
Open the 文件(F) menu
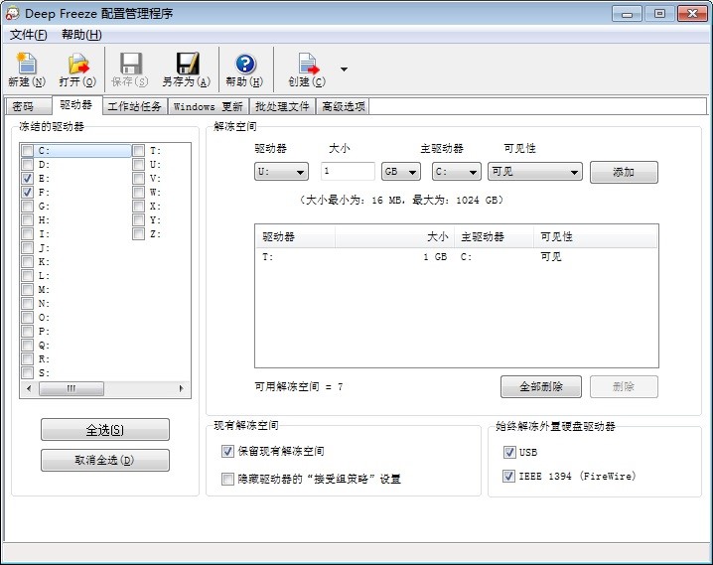[x=28, y=35]
